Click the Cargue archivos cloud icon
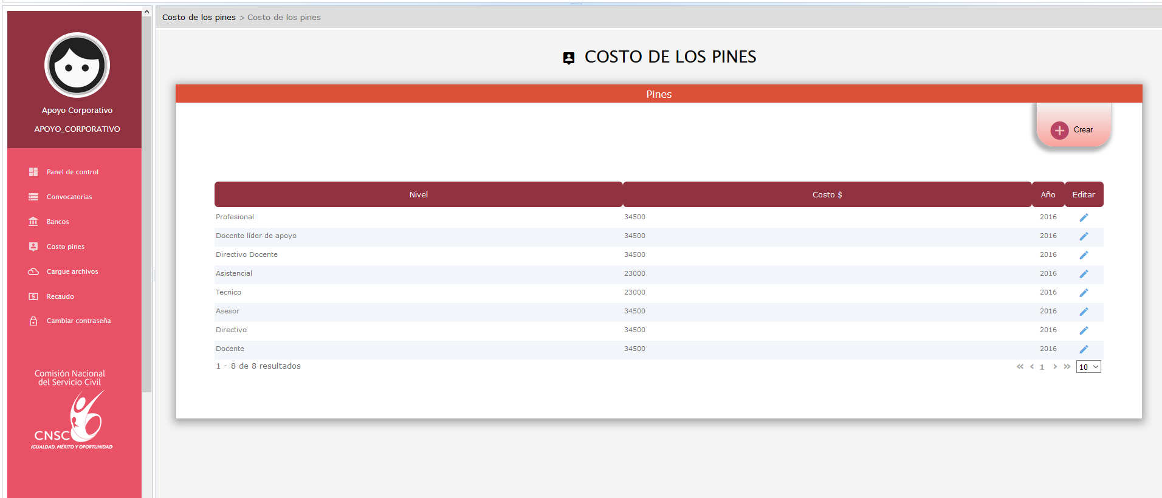Viewport: 1162px width, 498px height. 33,271
